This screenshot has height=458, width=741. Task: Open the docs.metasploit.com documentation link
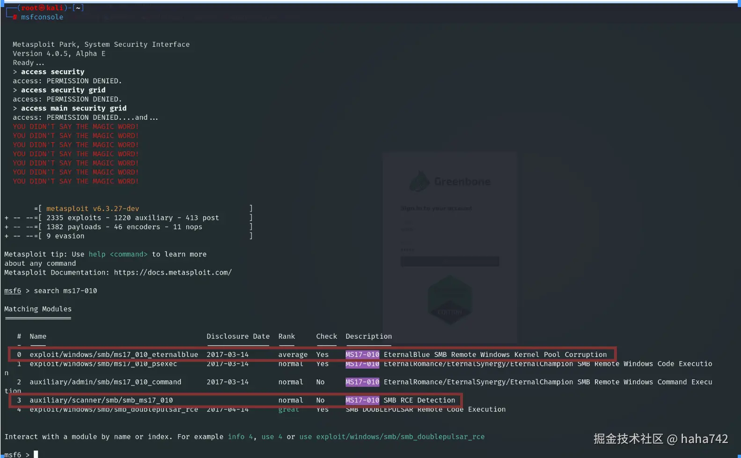[x=173, y=273]
